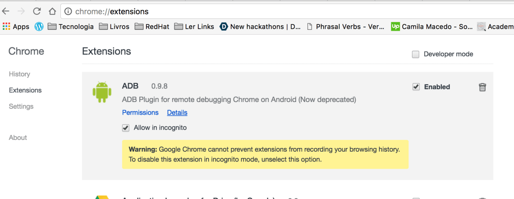Open Camila Macedo Upwork bookmark

pyautogui.click(x=431, y=27)
